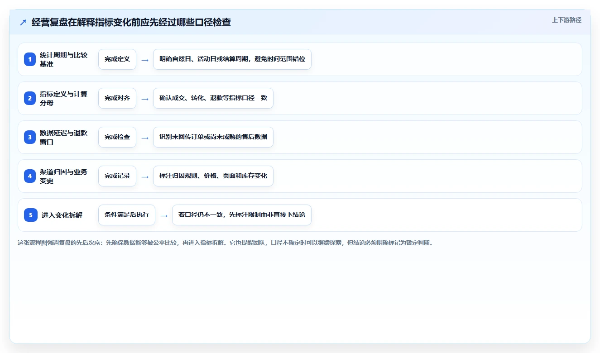Click the 完成记录 status chip
The width and height of the screenshot is (600, 353).
coord(117,176)
